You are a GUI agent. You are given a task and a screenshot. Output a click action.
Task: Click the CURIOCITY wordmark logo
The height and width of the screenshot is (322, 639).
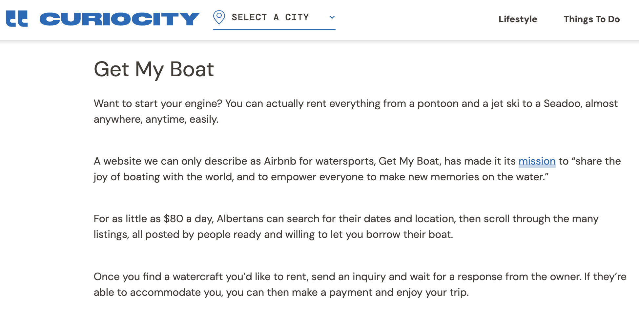[120, 19]
